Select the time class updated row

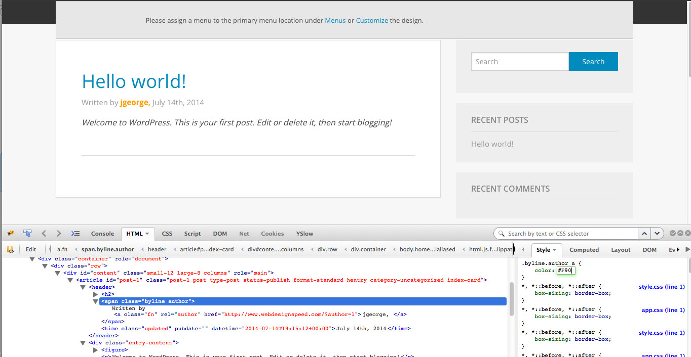[x=256, y=329]
